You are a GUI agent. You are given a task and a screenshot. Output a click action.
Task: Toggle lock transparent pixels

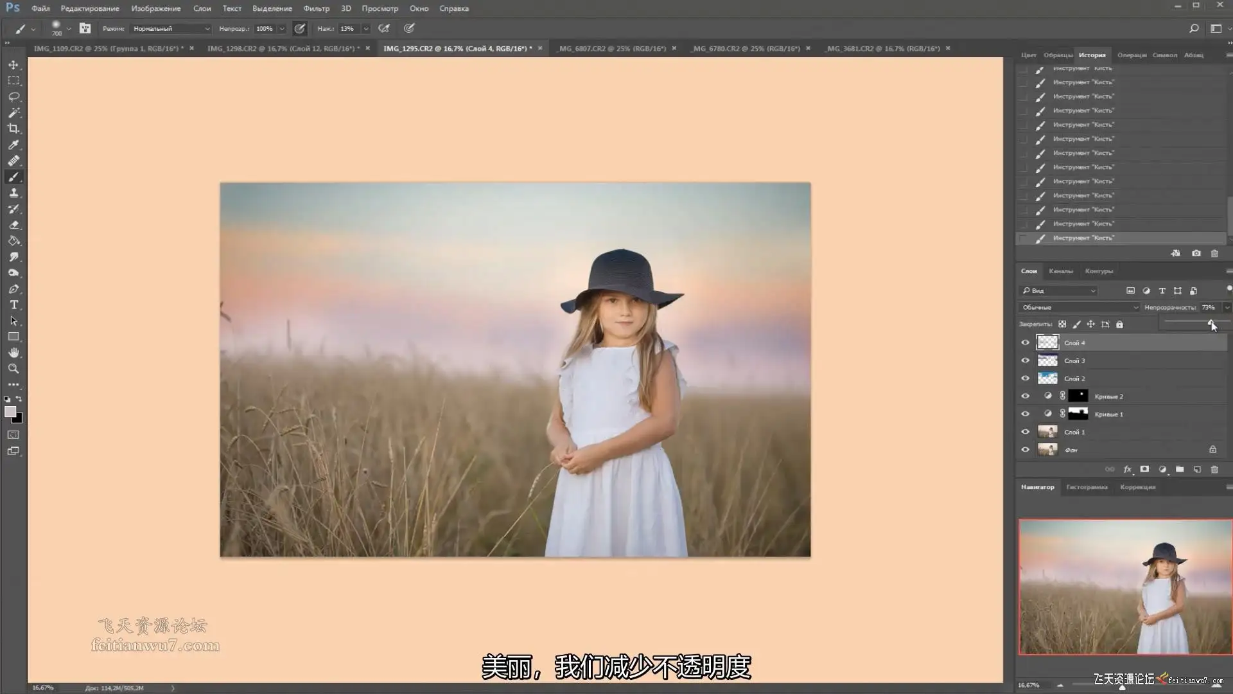[x=1062, y=325]
